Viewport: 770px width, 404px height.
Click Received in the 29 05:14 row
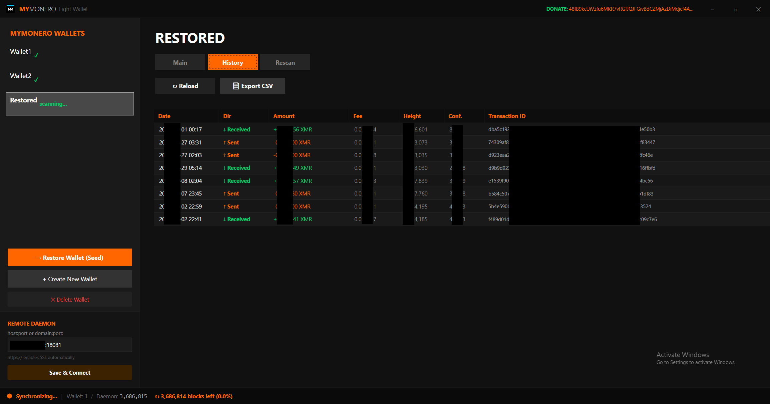[237, 168]
